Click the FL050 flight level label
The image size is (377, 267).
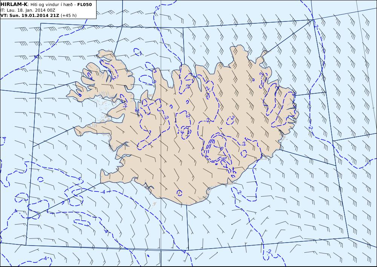click(84, 5)
